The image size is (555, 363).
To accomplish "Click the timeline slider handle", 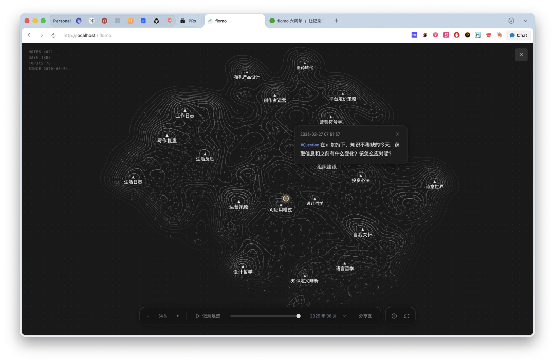I will (299, 316).
